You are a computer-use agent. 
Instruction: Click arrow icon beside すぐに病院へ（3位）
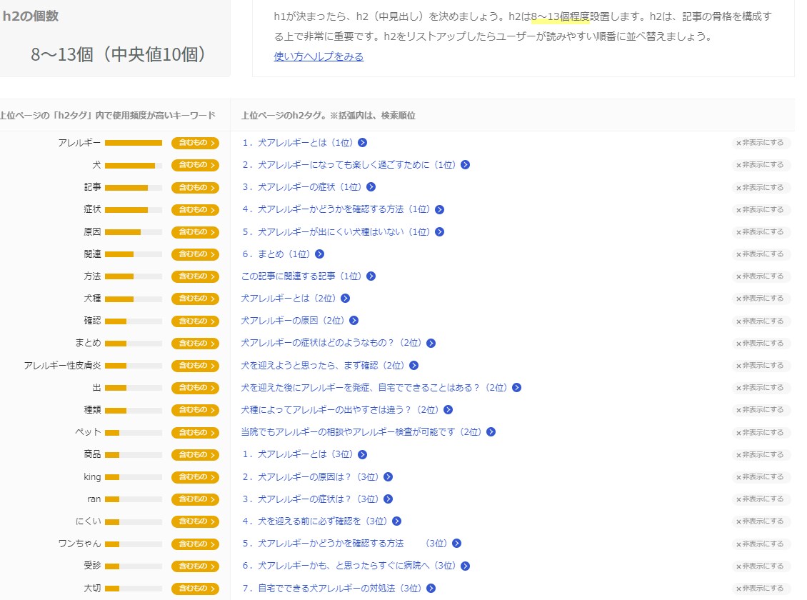pos(465,566)
